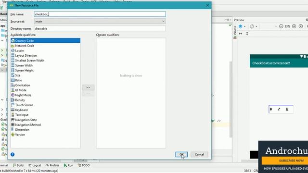
Task: Open the Run tool window tab
Action: pyautogui.click(x=68, y=165)
